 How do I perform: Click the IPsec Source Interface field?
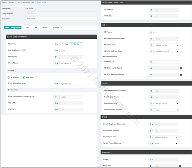(x=71, y=84)
